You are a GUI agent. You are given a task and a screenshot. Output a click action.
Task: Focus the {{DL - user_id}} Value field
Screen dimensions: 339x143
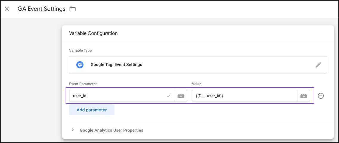coord(245,96)
